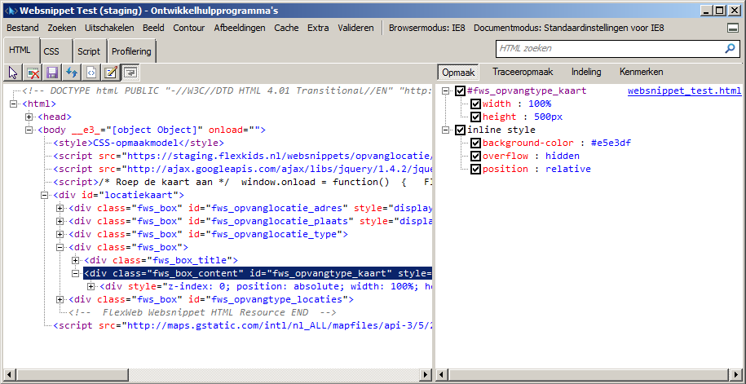Click in the HTML zoeken search field

(x=607, y=49)
